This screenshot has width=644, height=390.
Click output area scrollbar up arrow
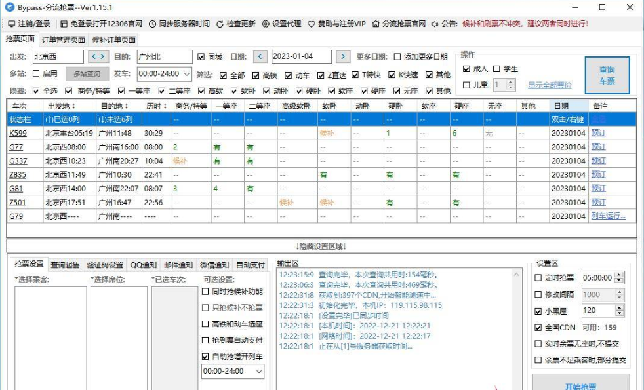tap(516, 274)
